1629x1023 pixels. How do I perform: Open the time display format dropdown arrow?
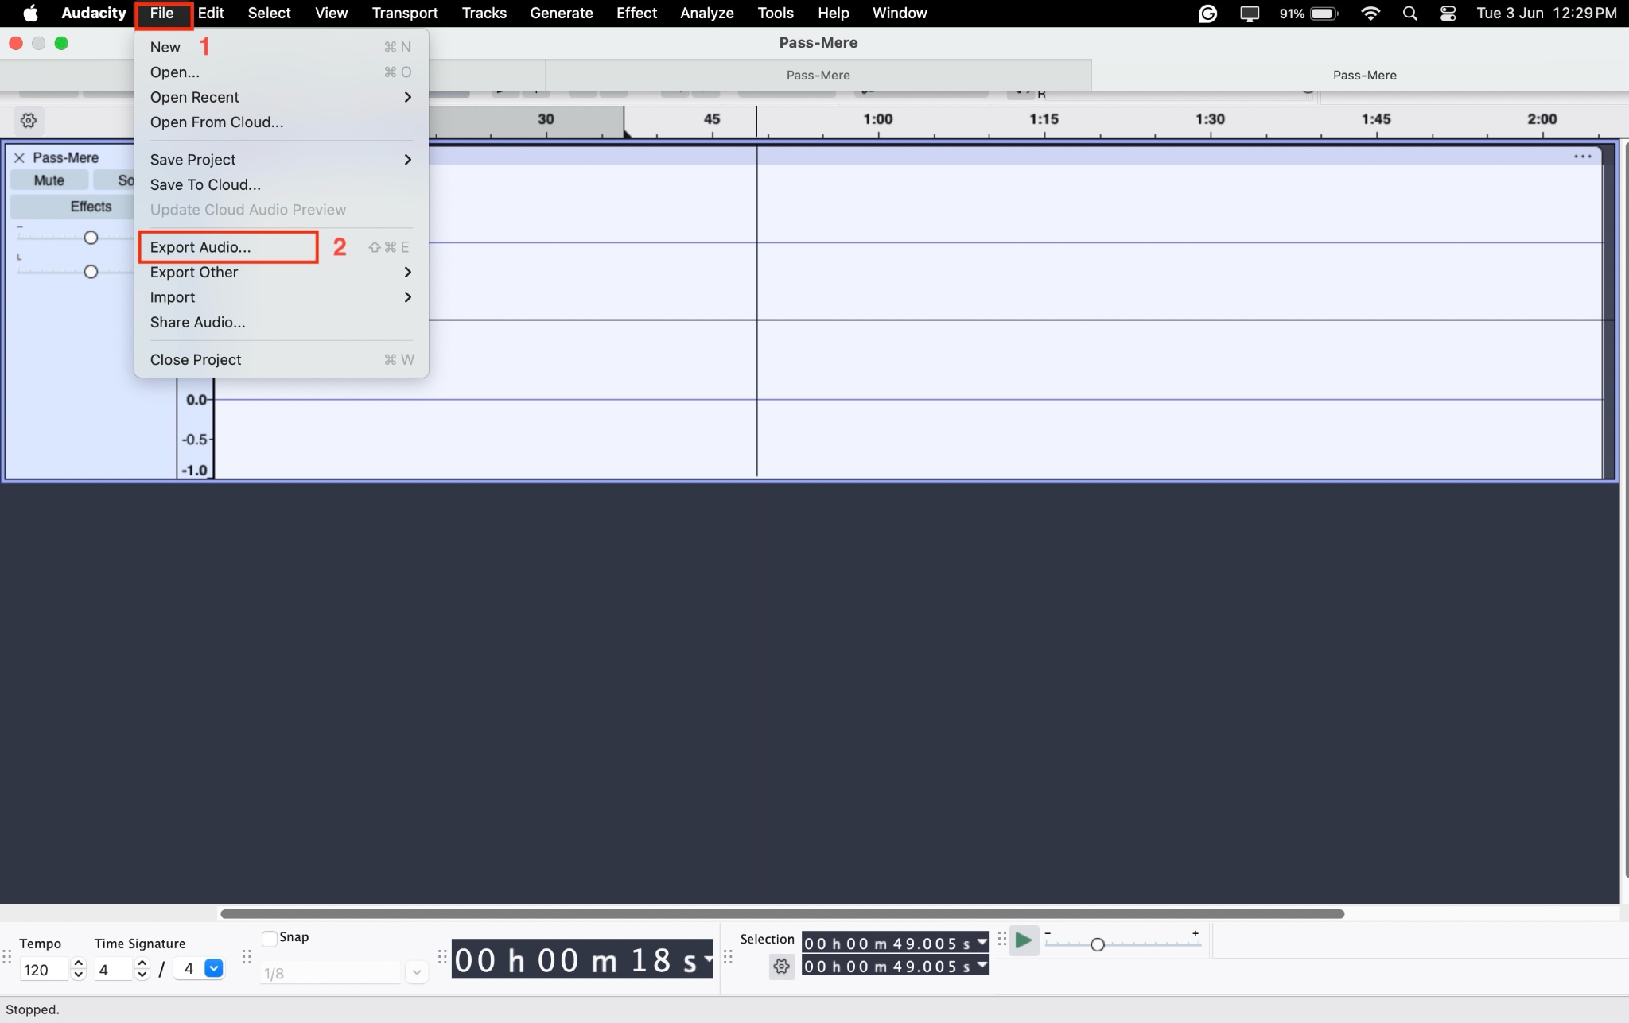[x=707, y=959]
